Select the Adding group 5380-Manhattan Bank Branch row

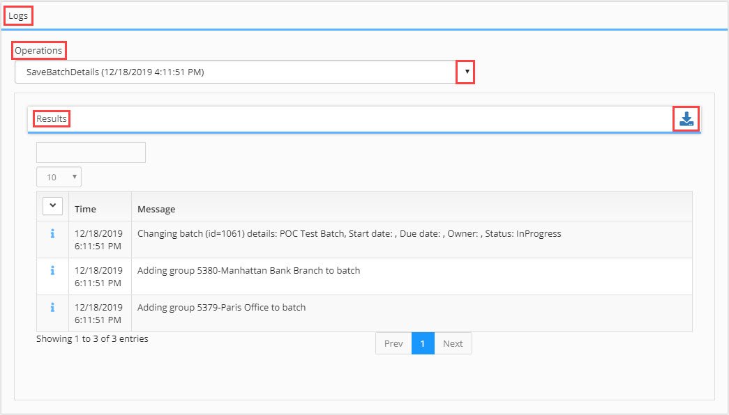coord(364,276)
